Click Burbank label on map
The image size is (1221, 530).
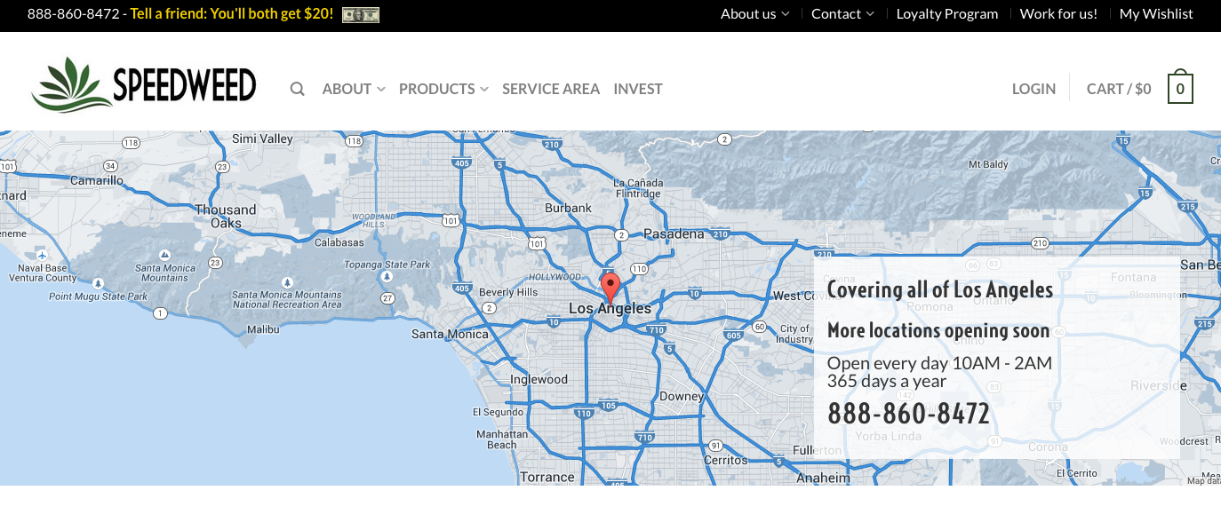pos(568,208)
